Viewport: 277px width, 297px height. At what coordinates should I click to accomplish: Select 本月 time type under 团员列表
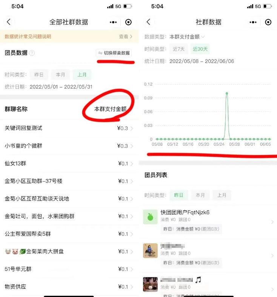click(200, 195)
